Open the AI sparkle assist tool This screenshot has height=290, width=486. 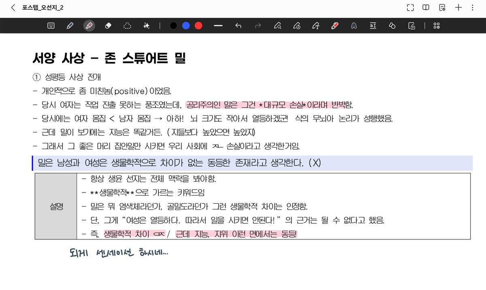[x=146, y=26]
